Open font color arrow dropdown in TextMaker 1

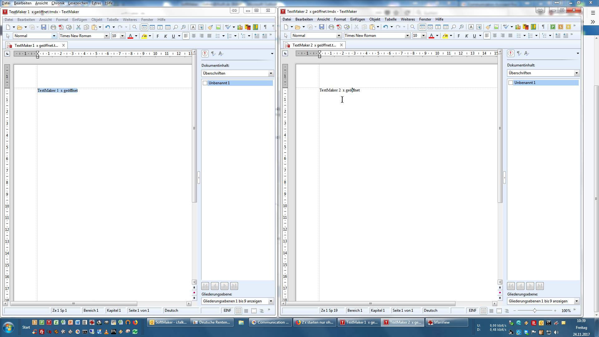(136, 36)
